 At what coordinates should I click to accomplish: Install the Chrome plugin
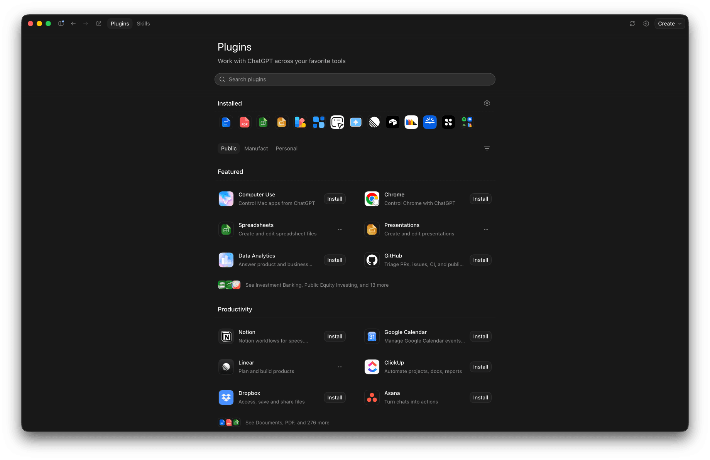point(481,199)
